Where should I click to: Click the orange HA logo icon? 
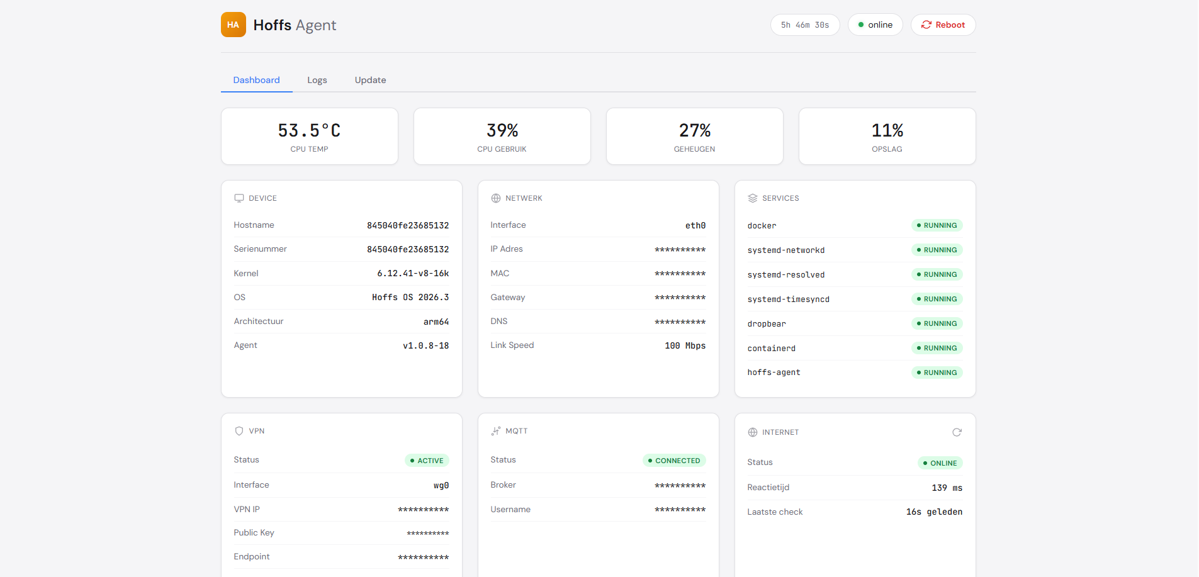tap(233, 25)
